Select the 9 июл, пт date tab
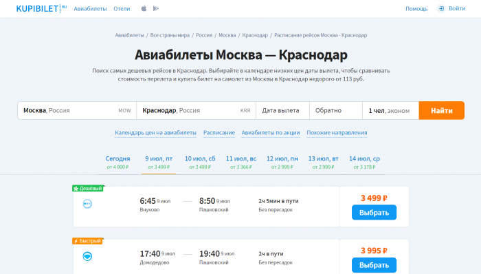Image resolution: width=481 pixels, height=274 pixels. click(x=159, y=162)
